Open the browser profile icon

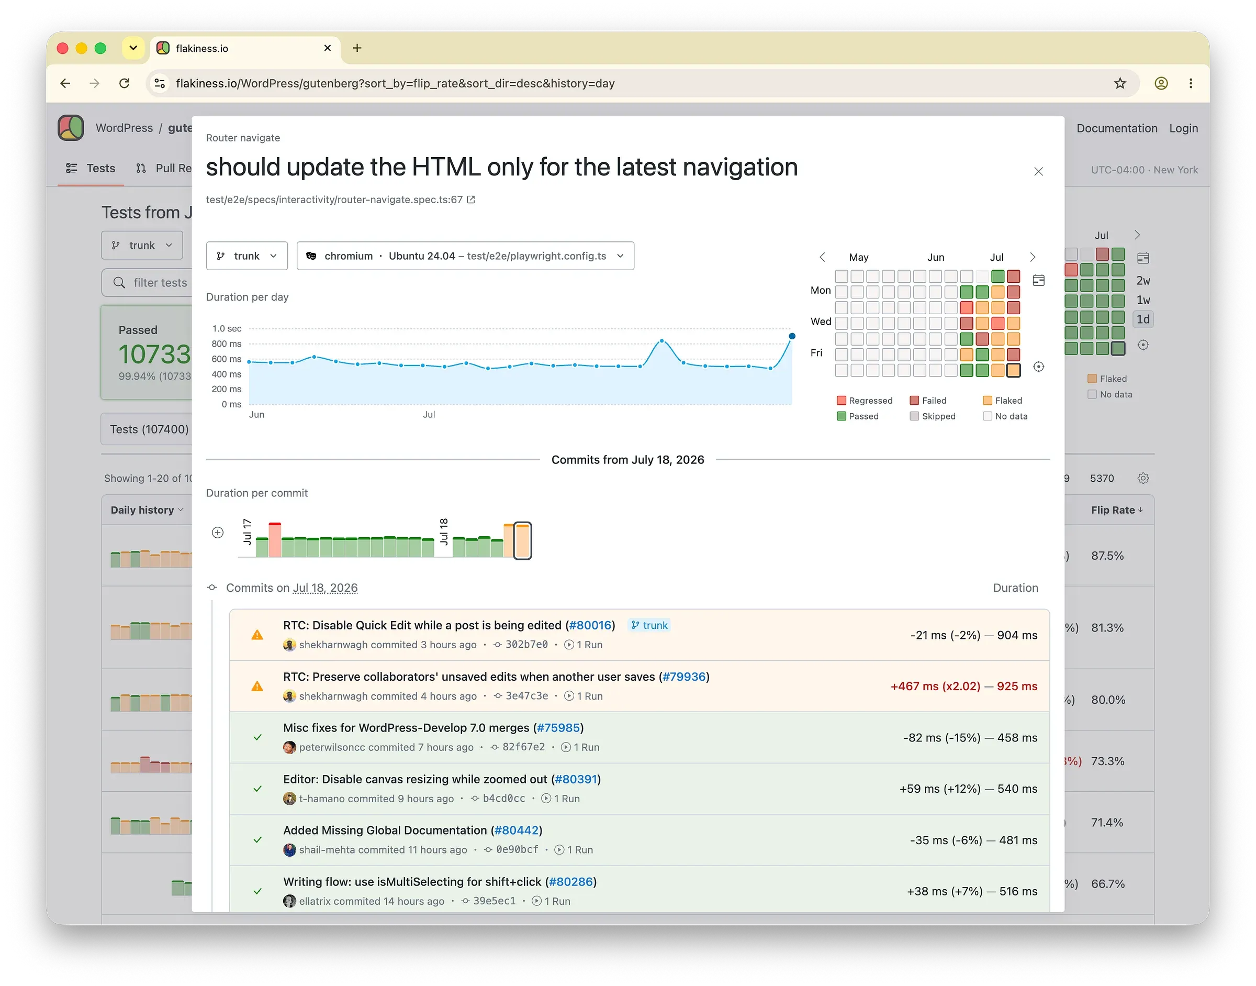1161,83
